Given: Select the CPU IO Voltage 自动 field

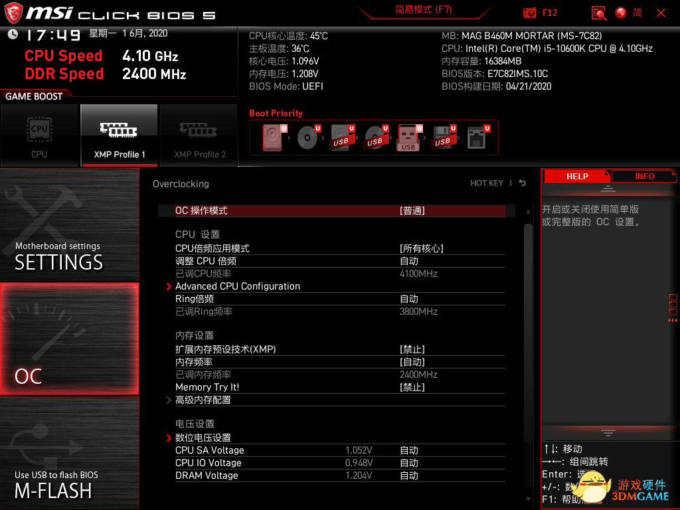Looking at the screenshot, I should (409, 463).
